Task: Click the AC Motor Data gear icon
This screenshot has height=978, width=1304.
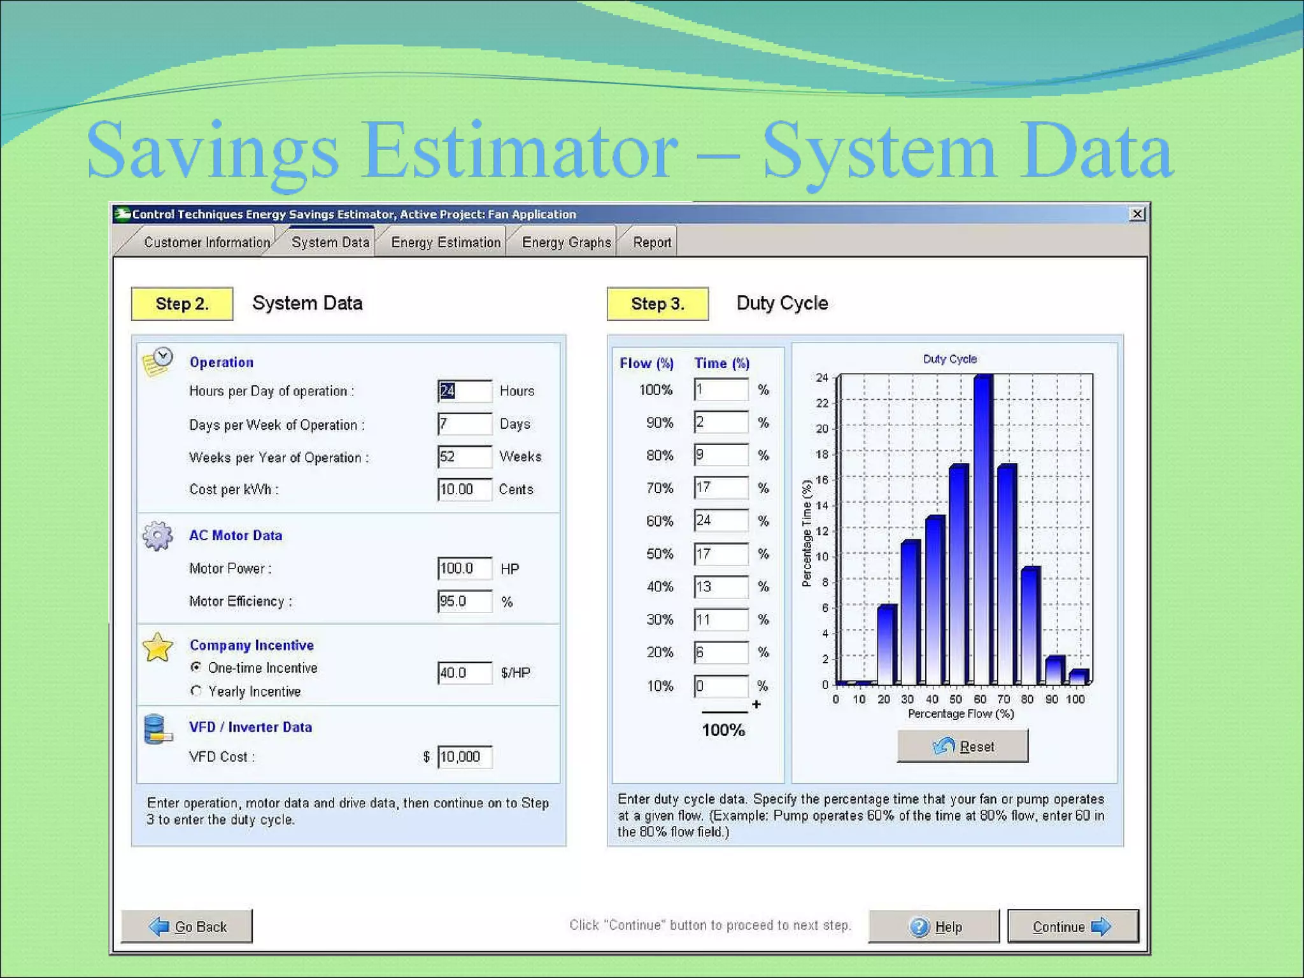Action: (157, 535)
